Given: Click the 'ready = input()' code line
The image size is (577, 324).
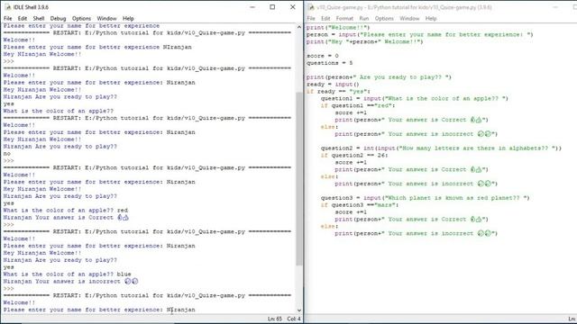Looking at the screenshot, I should coord(333,84).
